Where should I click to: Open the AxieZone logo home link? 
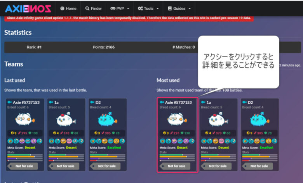[x=28, y=9]
